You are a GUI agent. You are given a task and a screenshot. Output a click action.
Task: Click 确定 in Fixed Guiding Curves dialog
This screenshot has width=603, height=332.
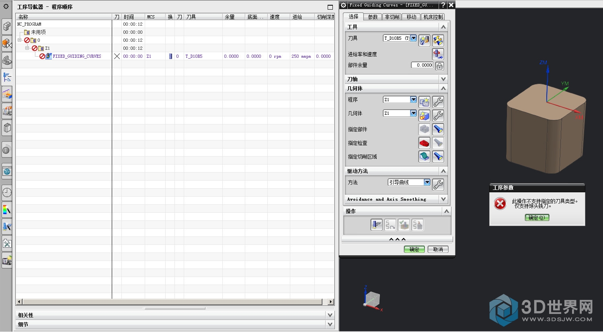pyautogui.click(x=414, y=249)
